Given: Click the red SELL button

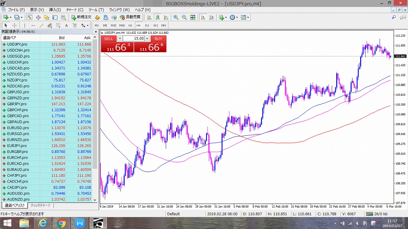Looking at the screenshot, I should click(x=108, y=39).
